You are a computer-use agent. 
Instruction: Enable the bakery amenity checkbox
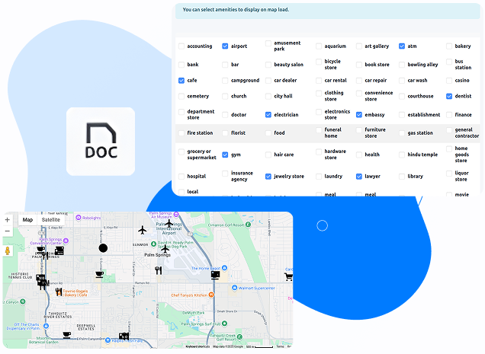(450, 46)
